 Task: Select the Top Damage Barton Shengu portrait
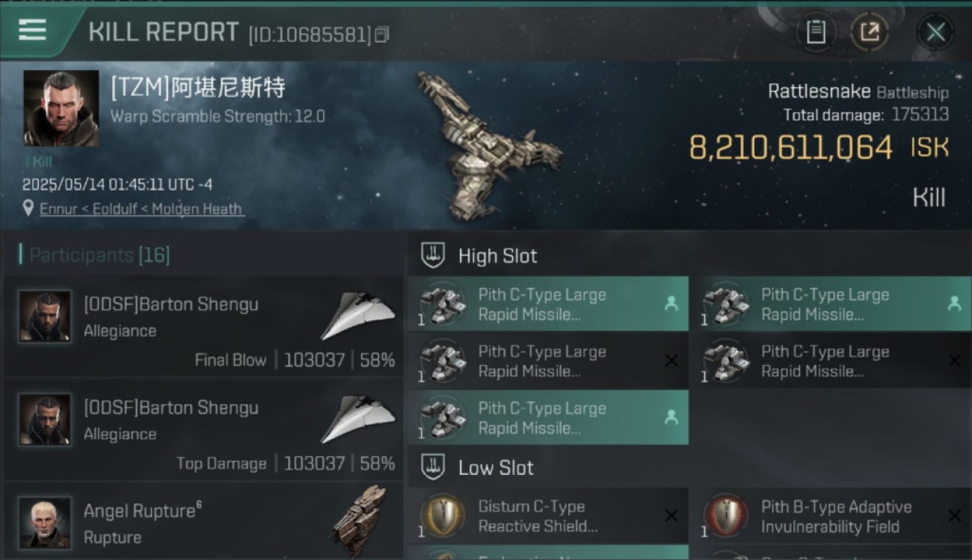pyautogui.click(x=45, y=420)
